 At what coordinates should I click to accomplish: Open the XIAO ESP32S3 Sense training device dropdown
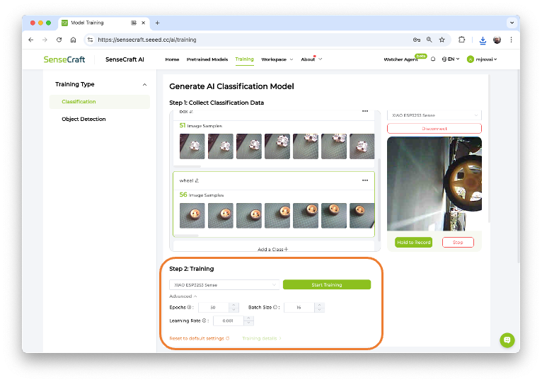pyautogui.click(x=224, y=285)
